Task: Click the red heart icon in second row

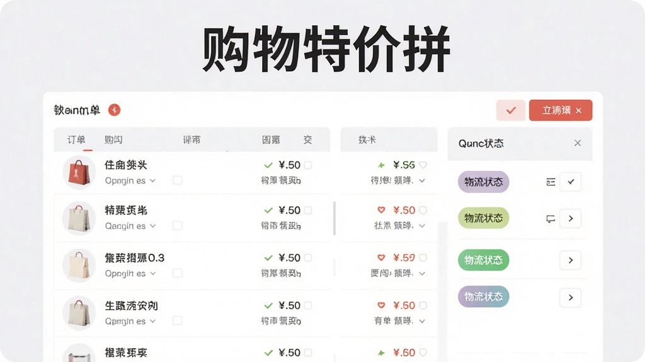Action: click(381, 210)
